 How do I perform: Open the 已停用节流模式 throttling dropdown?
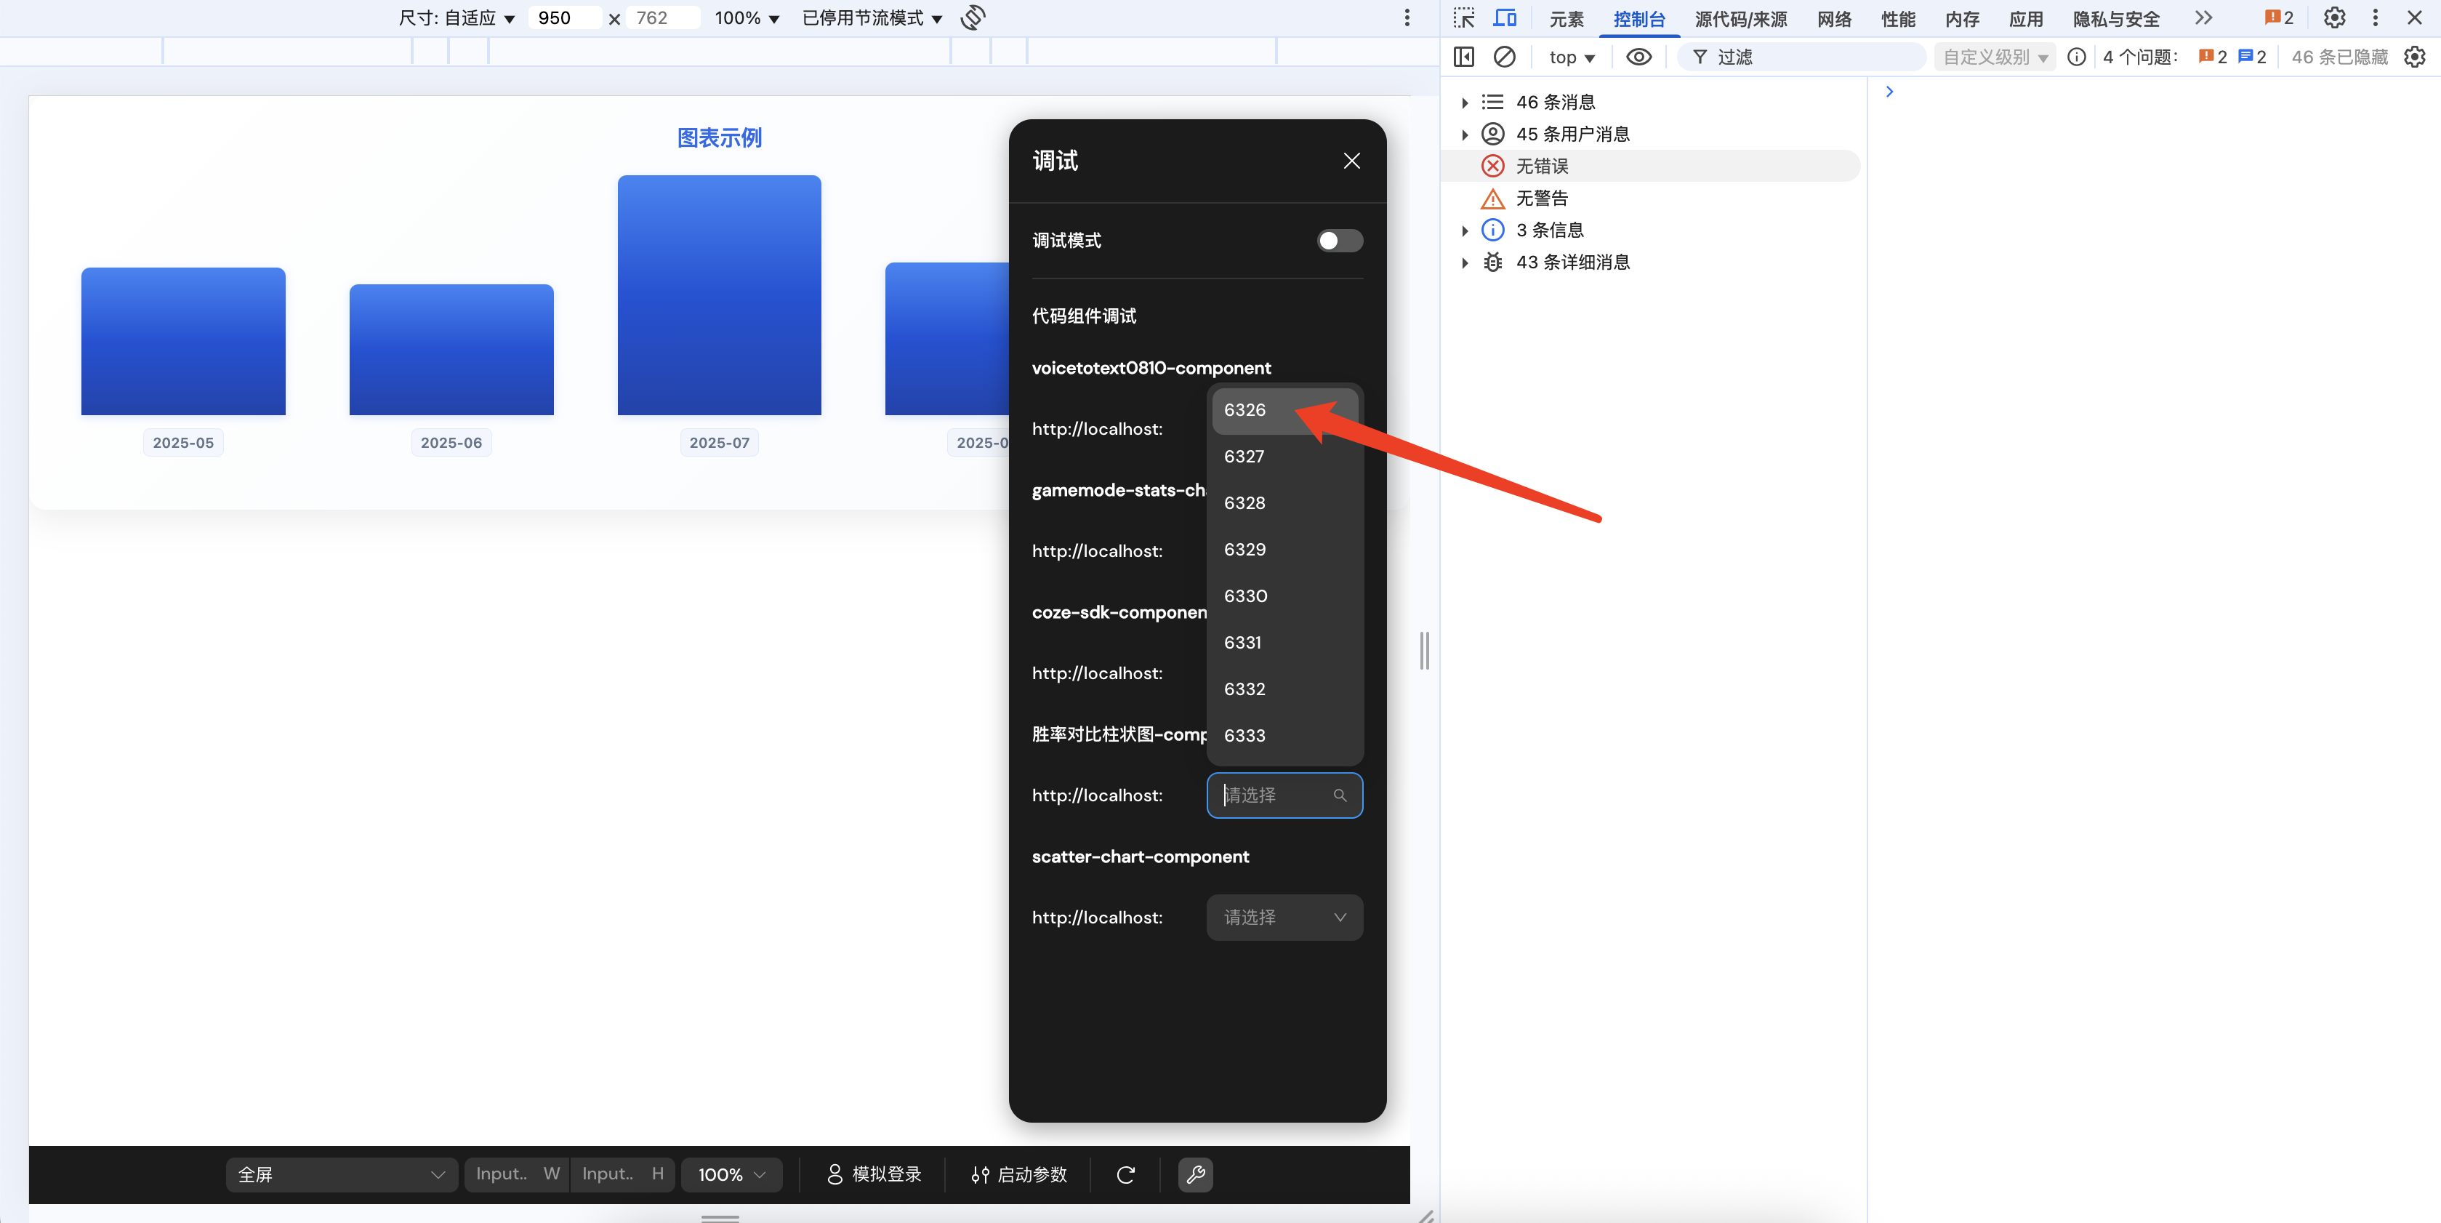coord(872,18)
